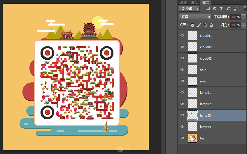The width and height of the screenshot is (247, 154).
Task: Click the lamp02 layer name
Action: pyautogui.click(x=205, y=104)
